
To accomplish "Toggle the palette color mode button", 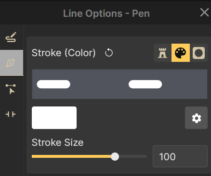I will point(181,53).
